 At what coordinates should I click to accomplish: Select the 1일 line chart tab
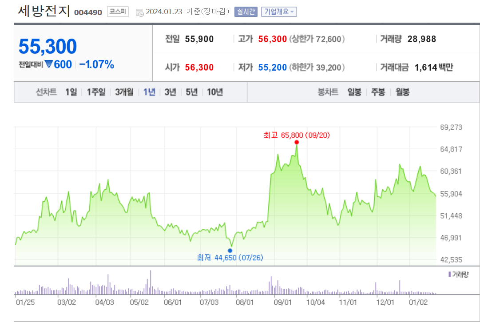pyautogui.click(x=71, y=92)
